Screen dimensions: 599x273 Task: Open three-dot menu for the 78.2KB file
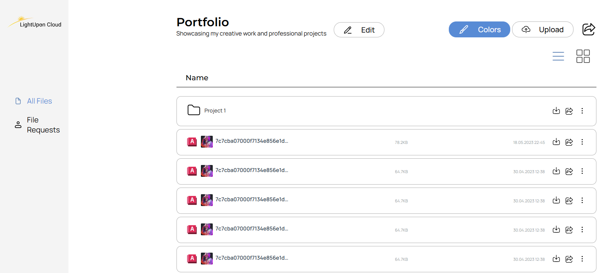click(x=582, y=142)
